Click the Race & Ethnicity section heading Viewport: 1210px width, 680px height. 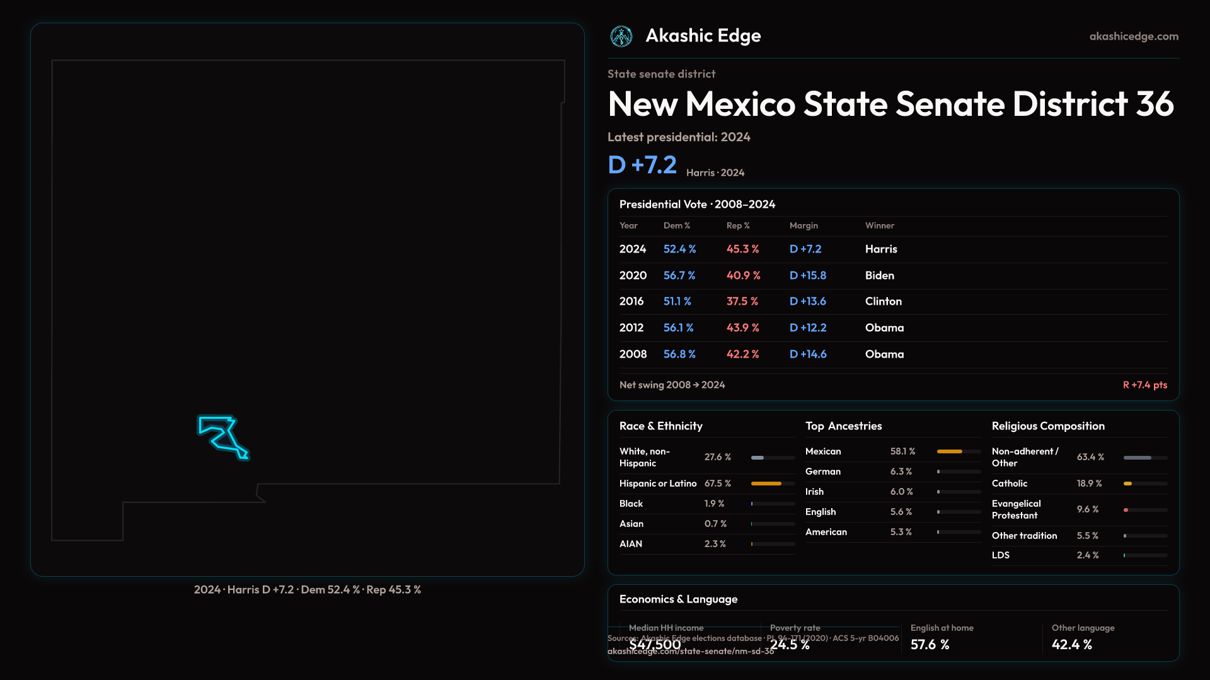[x=660, y=426]
